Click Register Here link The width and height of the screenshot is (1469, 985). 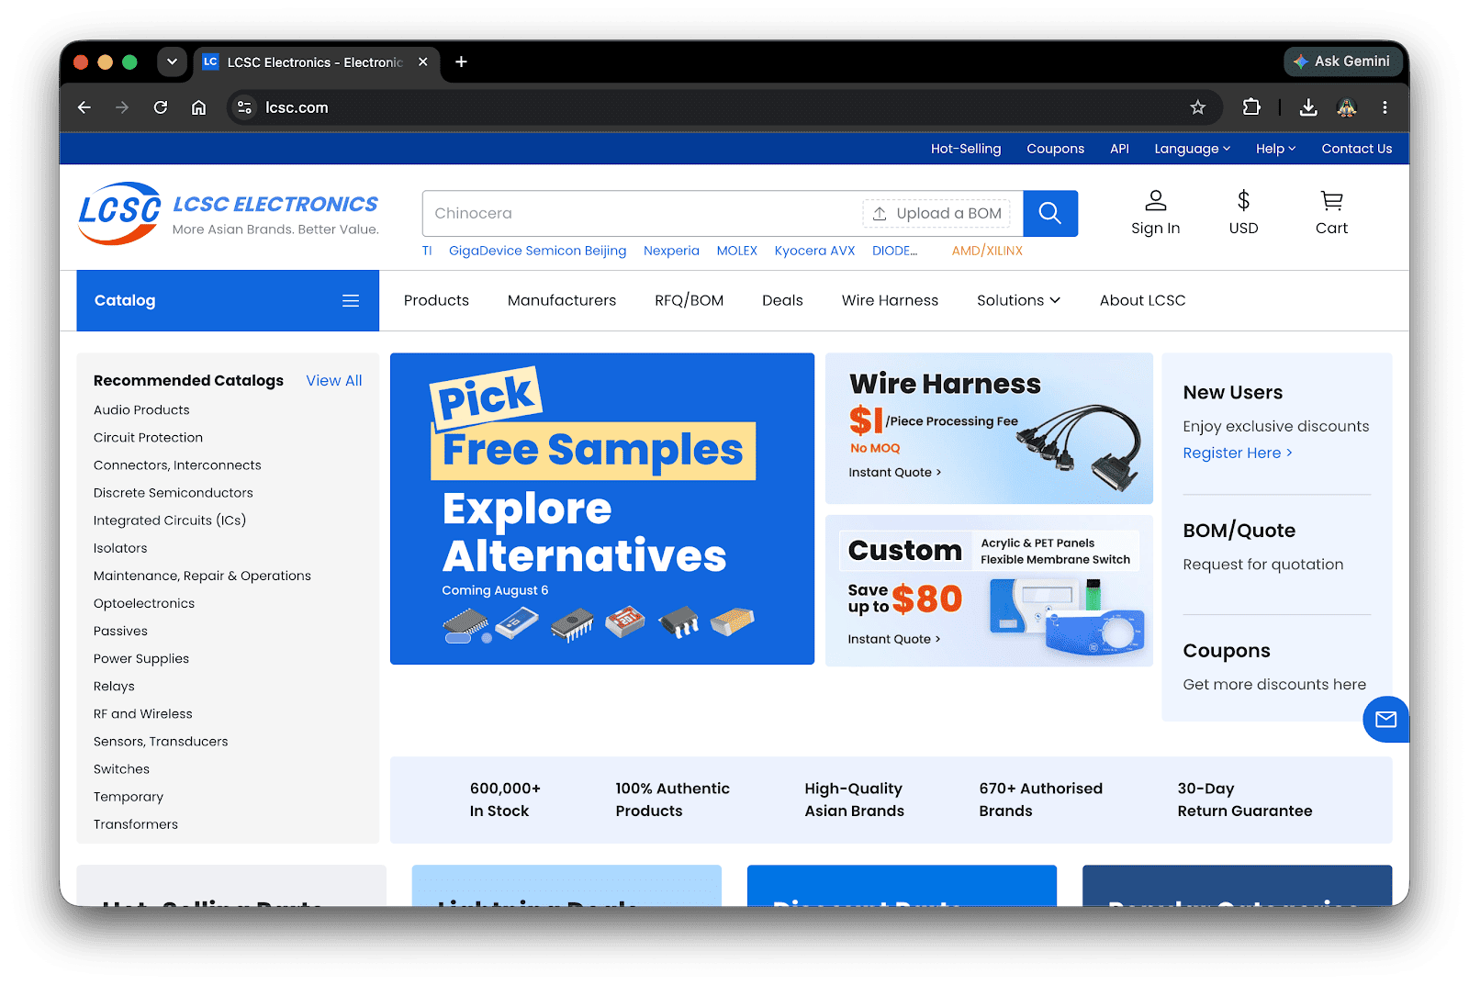tap(1237, 453)
